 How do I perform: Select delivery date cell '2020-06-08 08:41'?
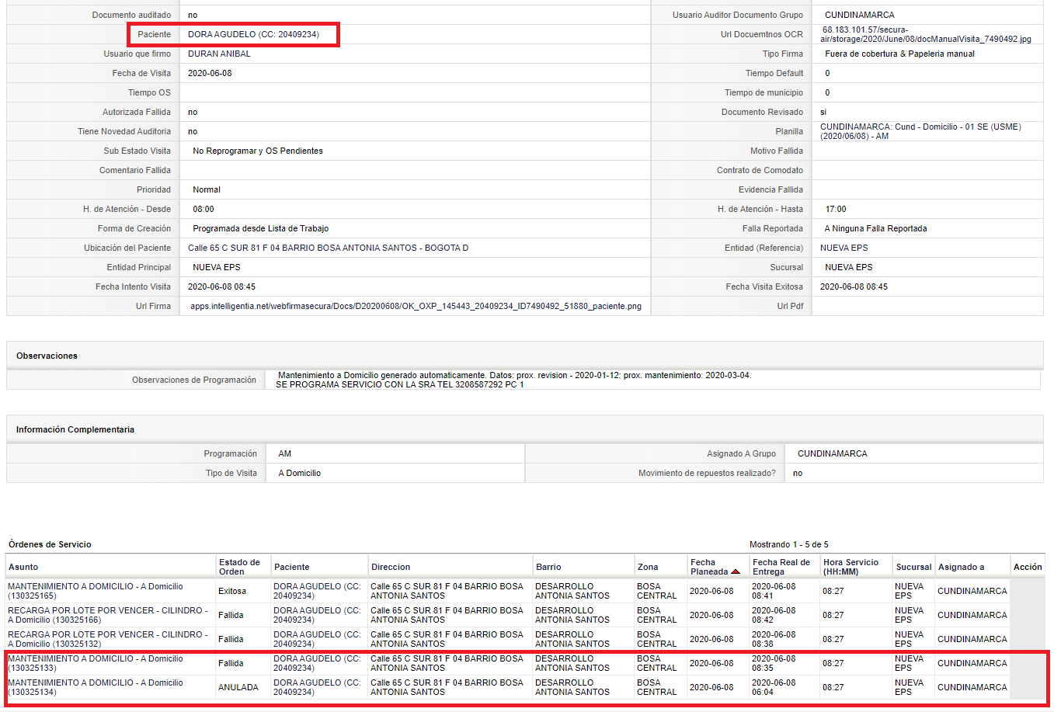774,591
